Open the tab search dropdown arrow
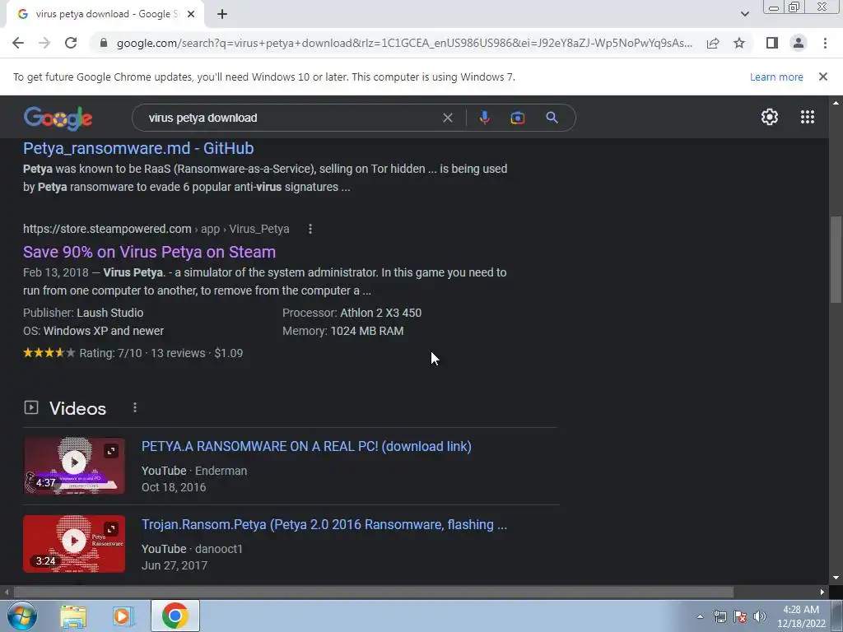 tap(744, 14)
